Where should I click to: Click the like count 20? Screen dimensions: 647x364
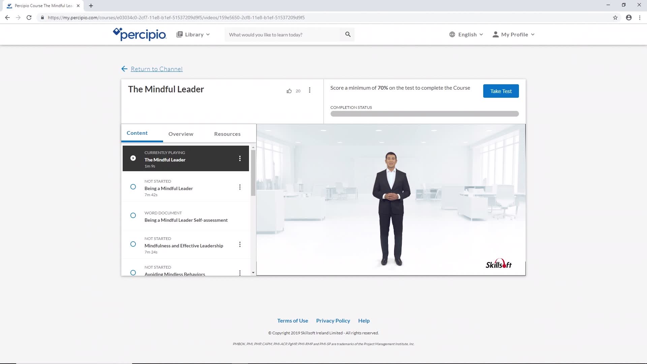[298, 91]
